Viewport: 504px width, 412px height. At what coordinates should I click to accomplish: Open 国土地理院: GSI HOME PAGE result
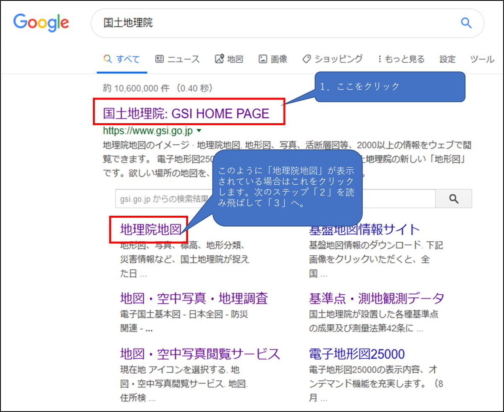click(186, 114)
